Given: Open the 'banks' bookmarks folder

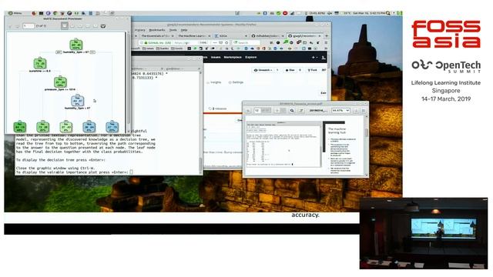Looking at the screenshot, I should point(162,48).
